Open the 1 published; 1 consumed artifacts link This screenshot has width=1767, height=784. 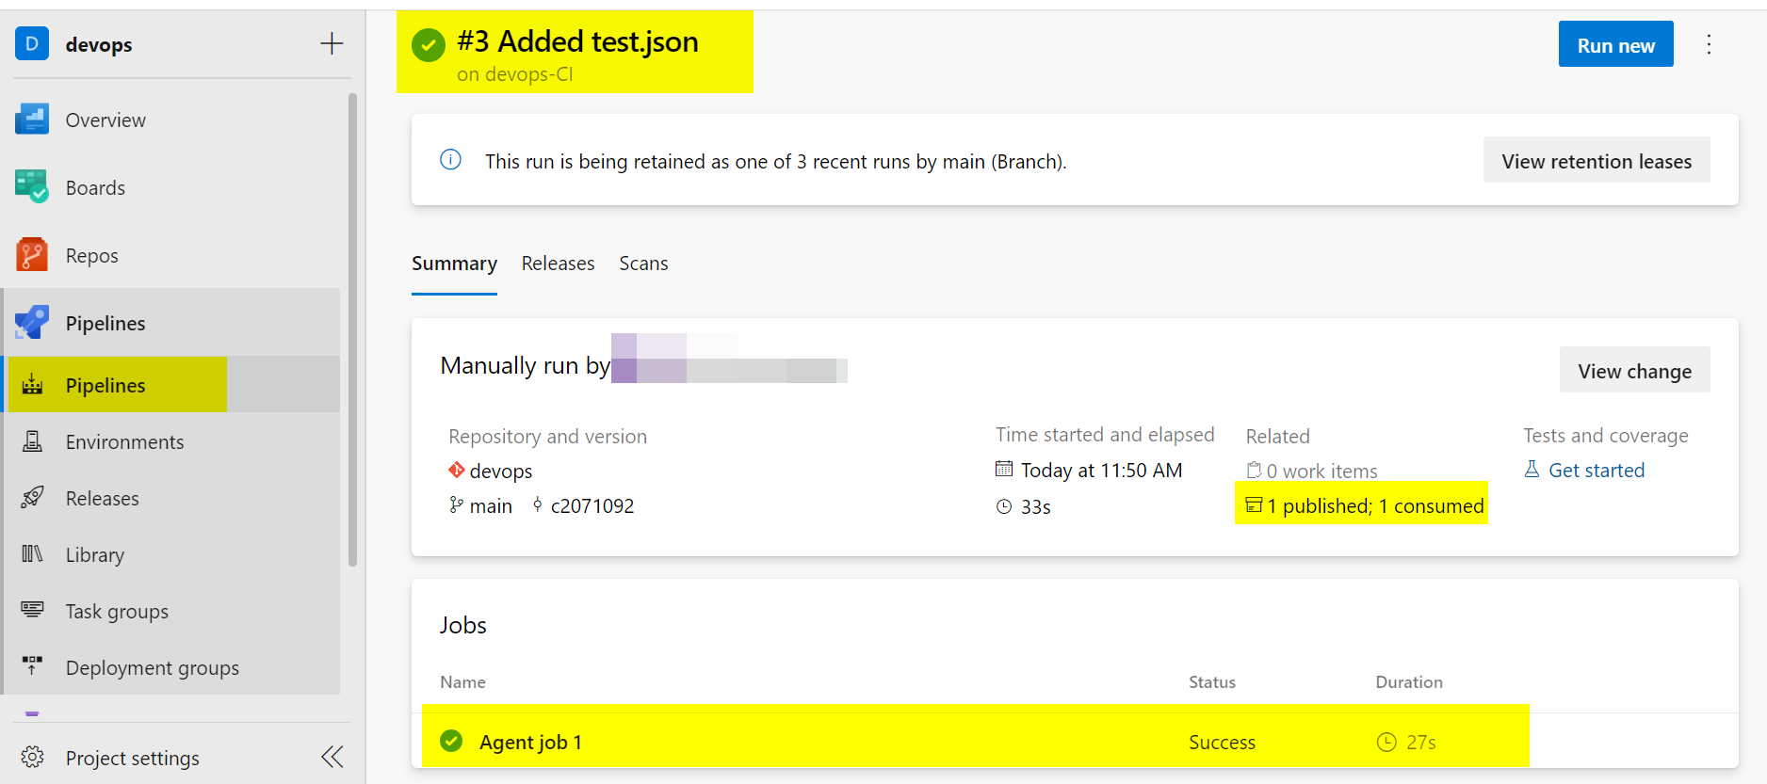(1375, 505)
